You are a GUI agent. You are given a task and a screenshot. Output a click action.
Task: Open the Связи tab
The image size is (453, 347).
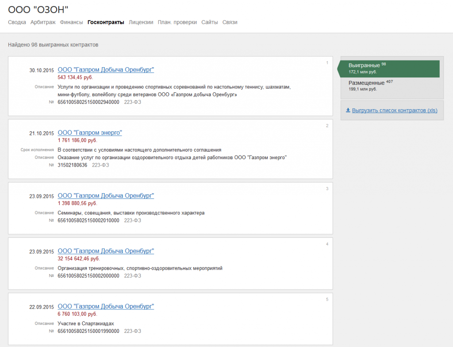click(x=230, y=22)
